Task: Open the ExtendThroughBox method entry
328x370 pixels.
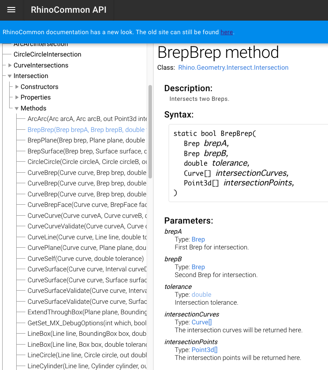Action: click(87, 312)
